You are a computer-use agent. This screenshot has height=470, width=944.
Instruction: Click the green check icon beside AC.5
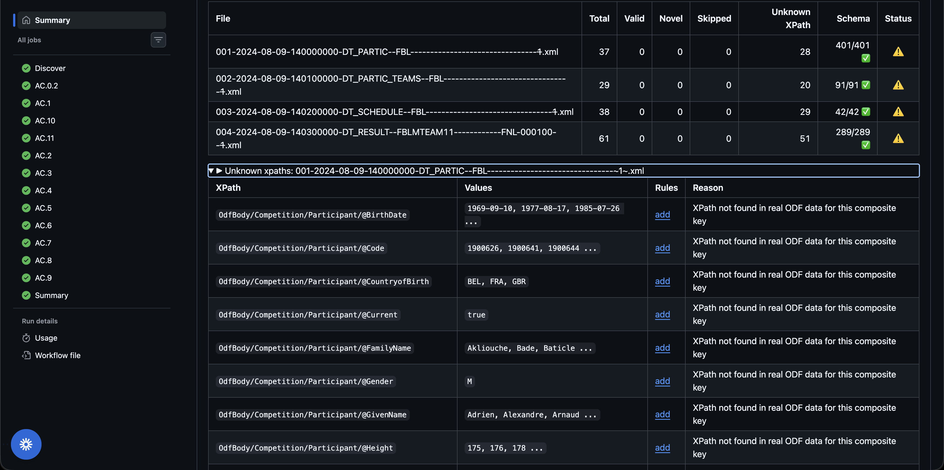pos(26,208)
